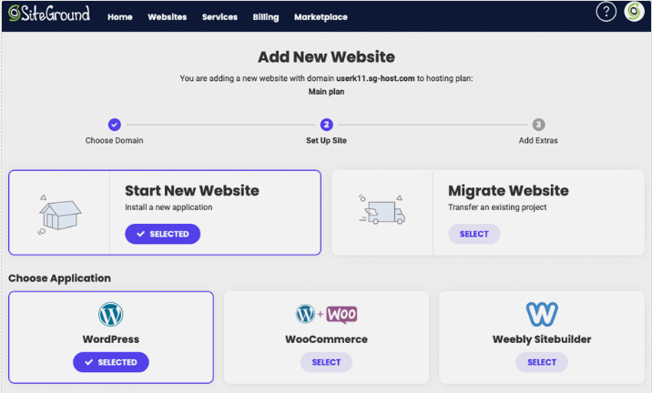Select Migrate Website via its SELECT button
652x393 pixels.
(474, 234)
